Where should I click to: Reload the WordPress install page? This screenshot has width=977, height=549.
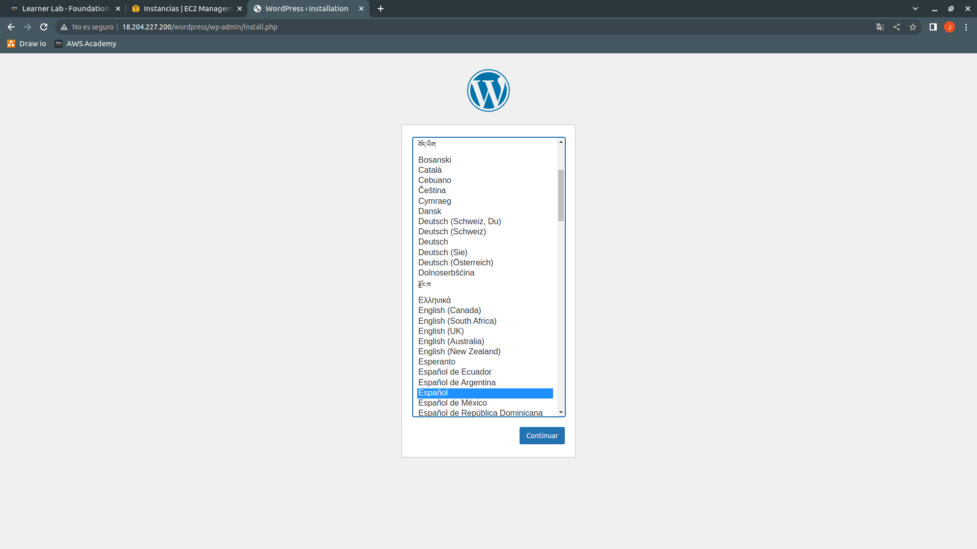click(x=44, y=27)
